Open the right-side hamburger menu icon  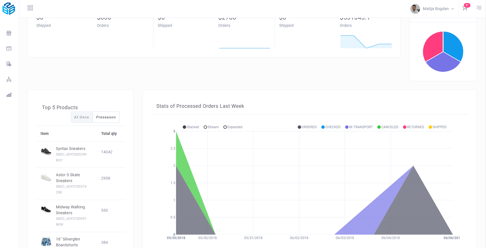[x=479, y=8]
